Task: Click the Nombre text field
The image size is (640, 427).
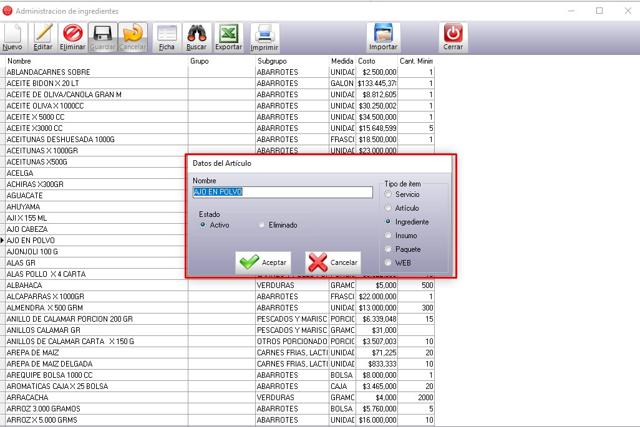Action: 283,192
